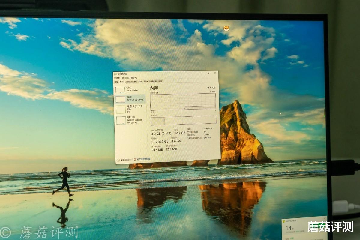Screen dimensions: 360x240
Task: Click the 247 MB paged pool value
Action: point(157,150)
